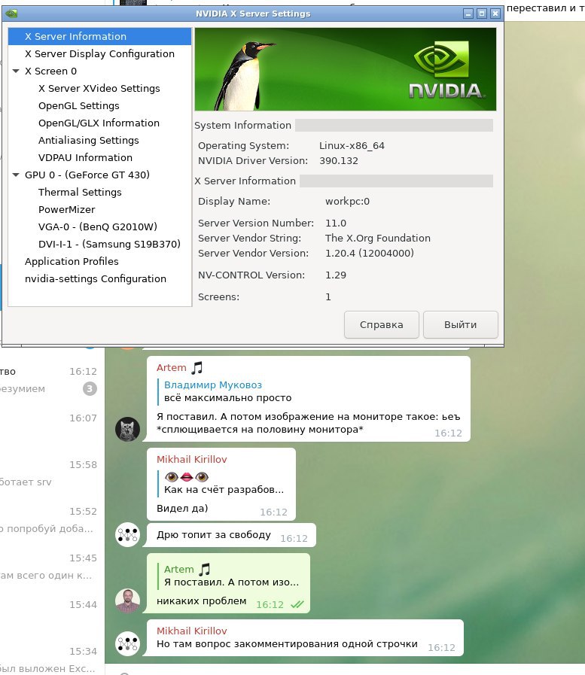The image size is (585, 675).
Task: Open X Server Display Configuration
Action: [x=99, y=54]
